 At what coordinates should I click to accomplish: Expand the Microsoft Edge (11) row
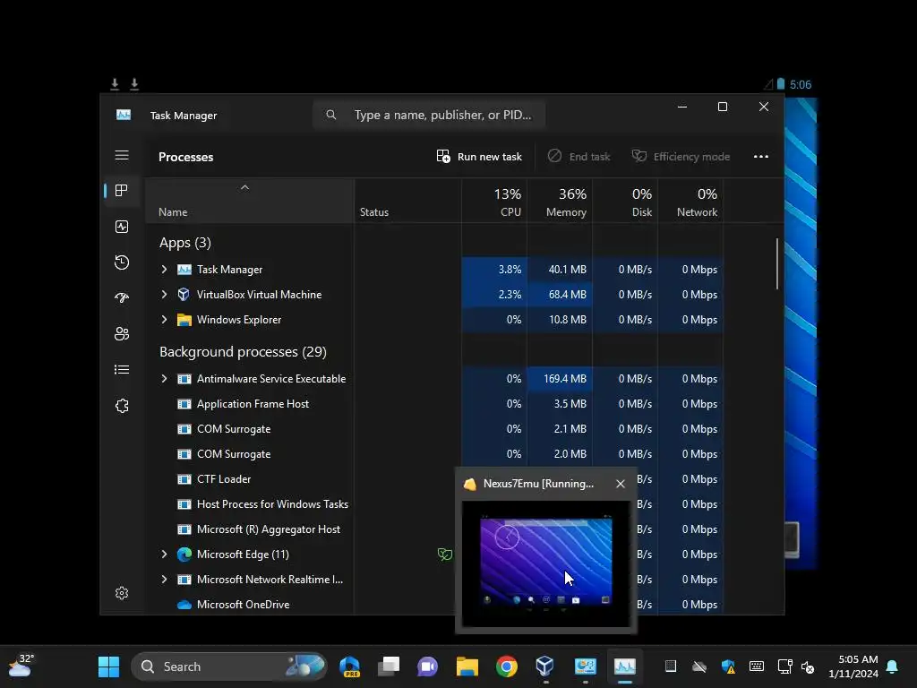[x=165, y=554]
